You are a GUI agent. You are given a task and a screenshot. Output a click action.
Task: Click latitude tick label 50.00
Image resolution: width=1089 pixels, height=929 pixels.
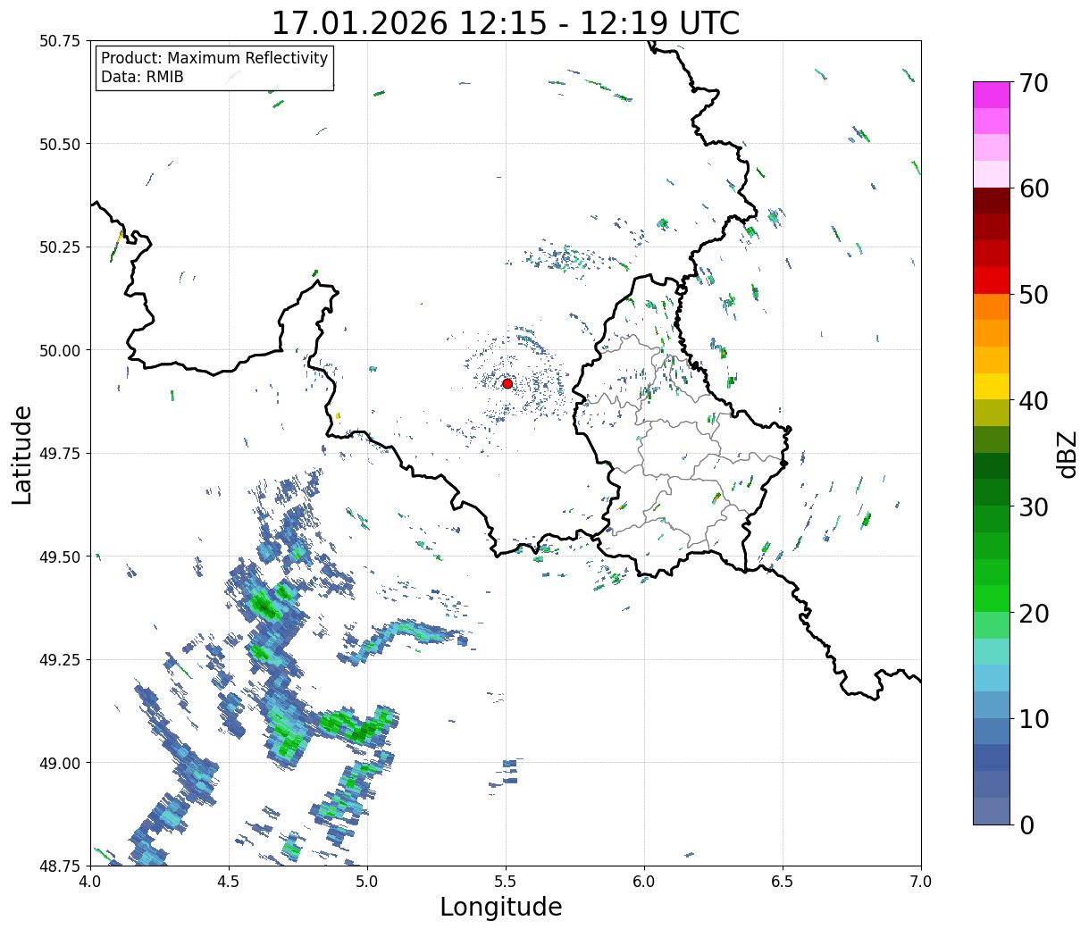(x=60, y=350)
